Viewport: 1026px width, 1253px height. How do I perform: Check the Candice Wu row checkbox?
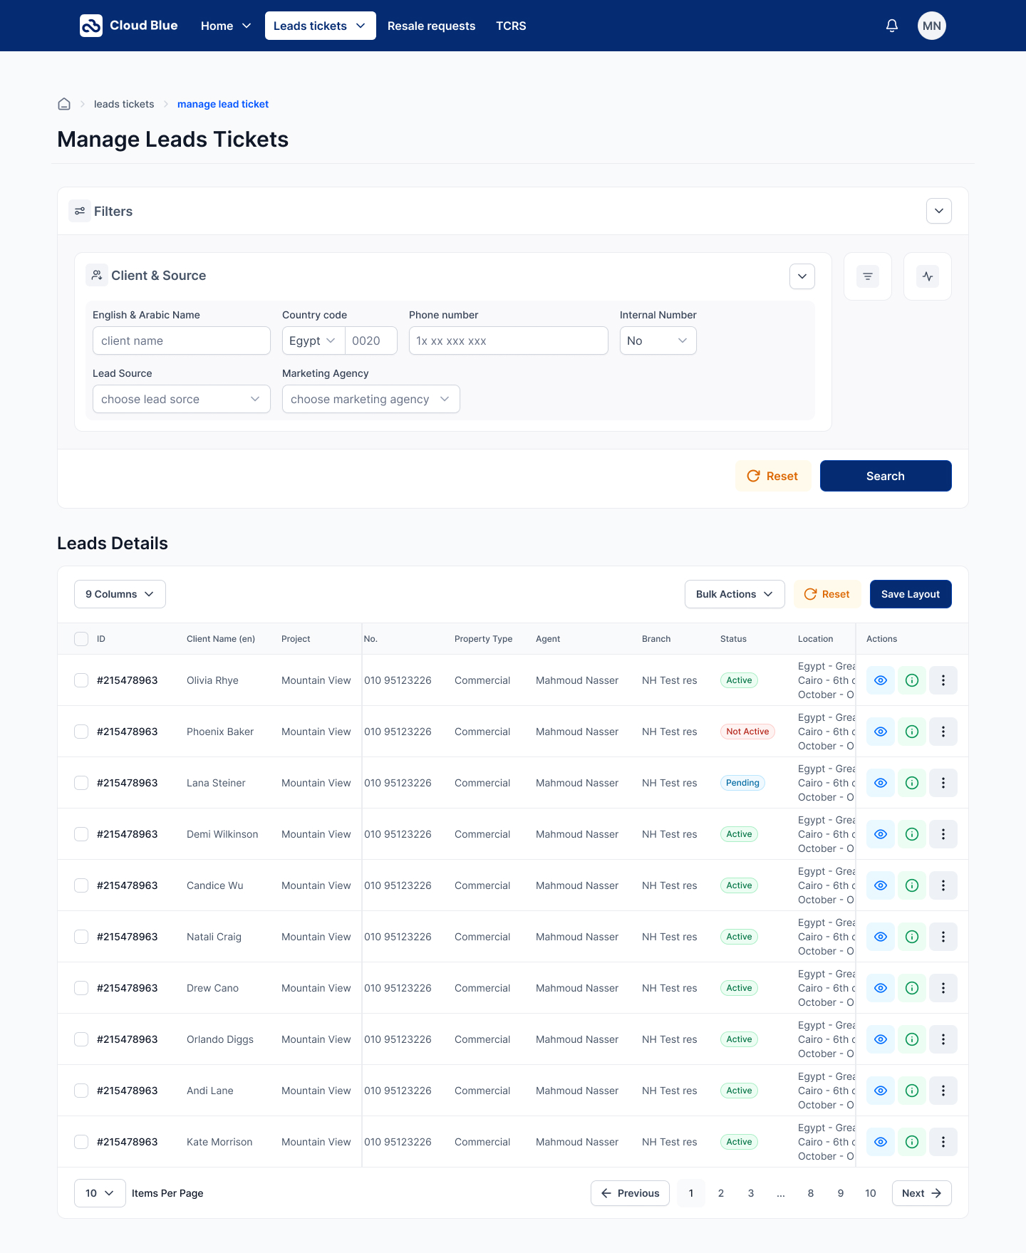pos(81,885)
